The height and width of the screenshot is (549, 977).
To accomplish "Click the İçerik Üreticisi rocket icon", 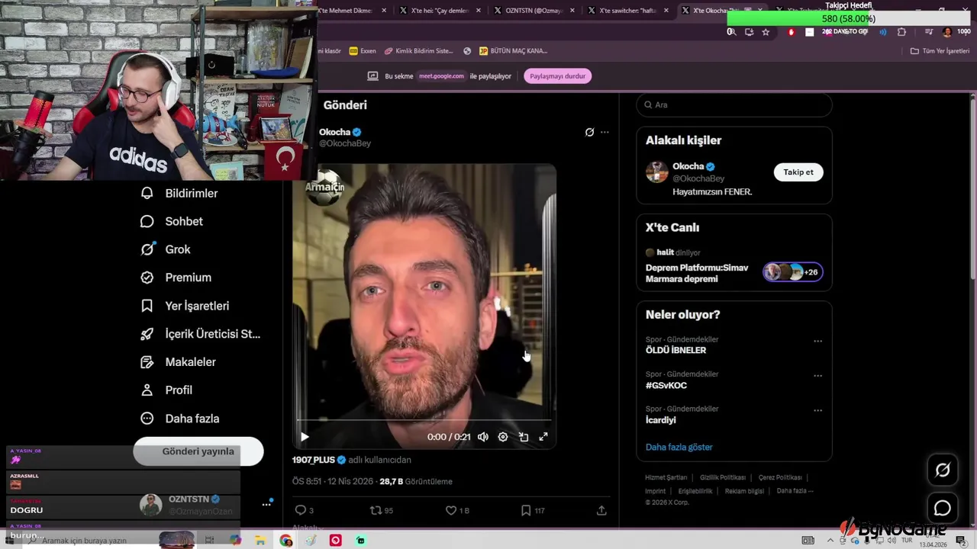I will (147, 334).
